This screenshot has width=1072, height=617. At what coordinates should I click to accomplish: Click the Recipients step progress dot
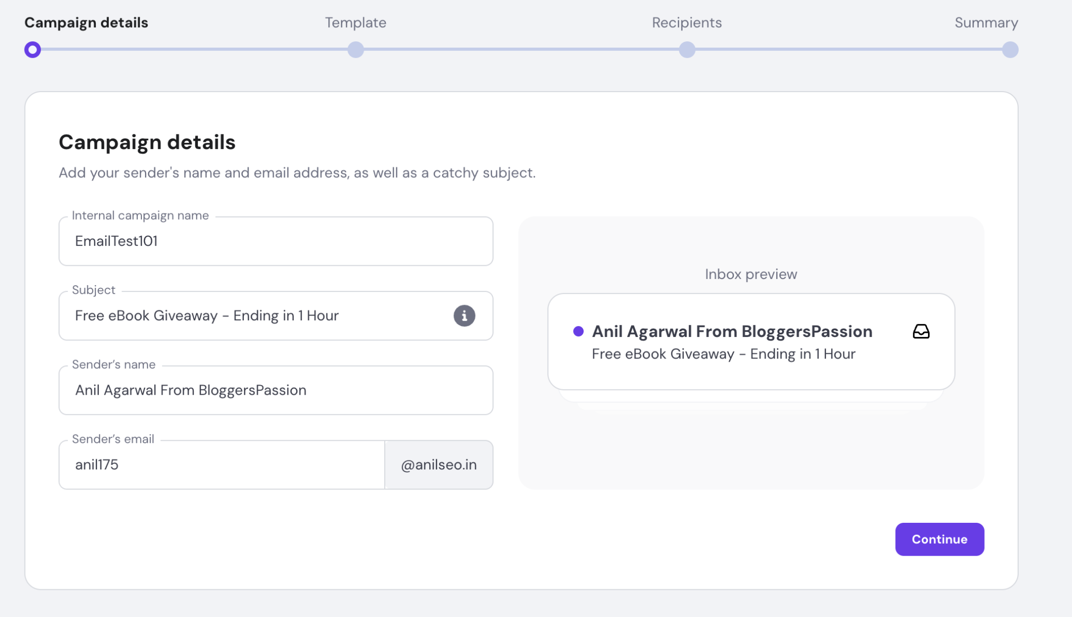pos(687,50)
